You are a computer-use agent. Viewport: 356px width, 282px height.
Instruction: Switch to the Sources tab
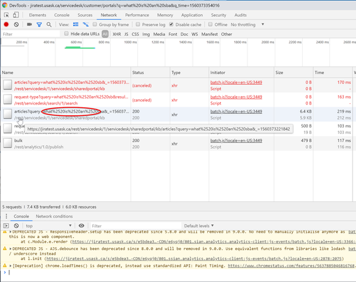point(85,15)
